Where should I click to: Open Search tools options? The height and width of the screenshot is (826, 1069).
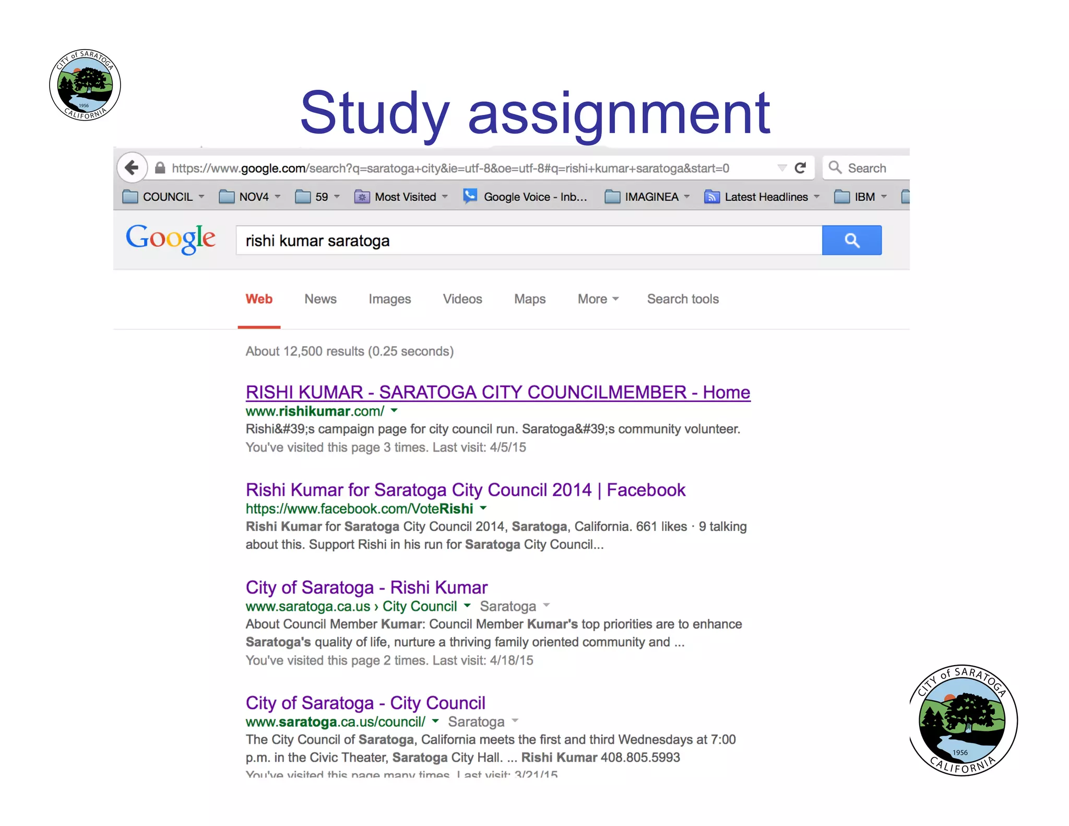tap(683, 299)
